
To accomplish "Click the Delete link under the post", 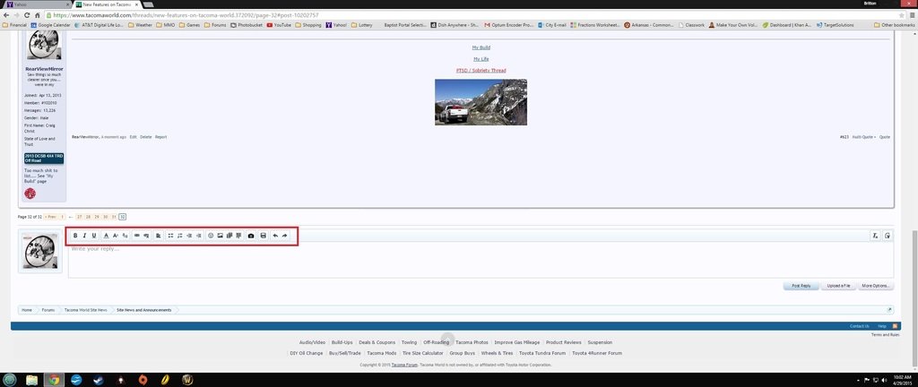I will point(146,137).
